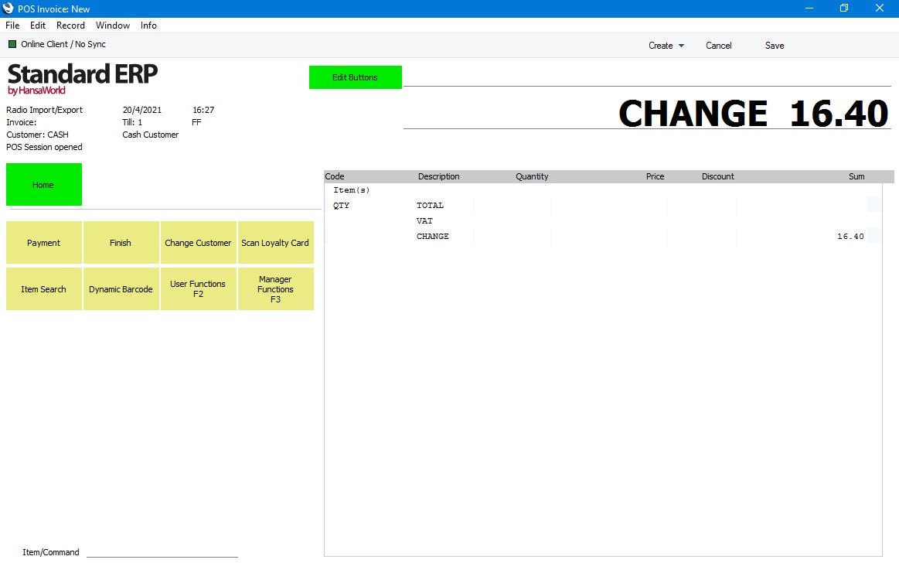Viewport: 899px width, 563px height.
Task: Click the 'Cash Customer' name text
Action: tap(150, 135)
